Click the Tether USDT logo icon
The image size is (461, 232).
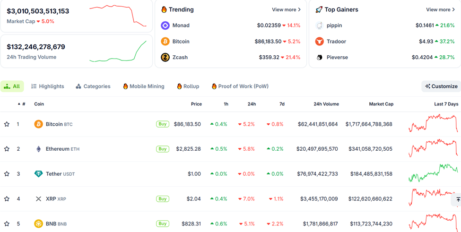pos(38,174)
